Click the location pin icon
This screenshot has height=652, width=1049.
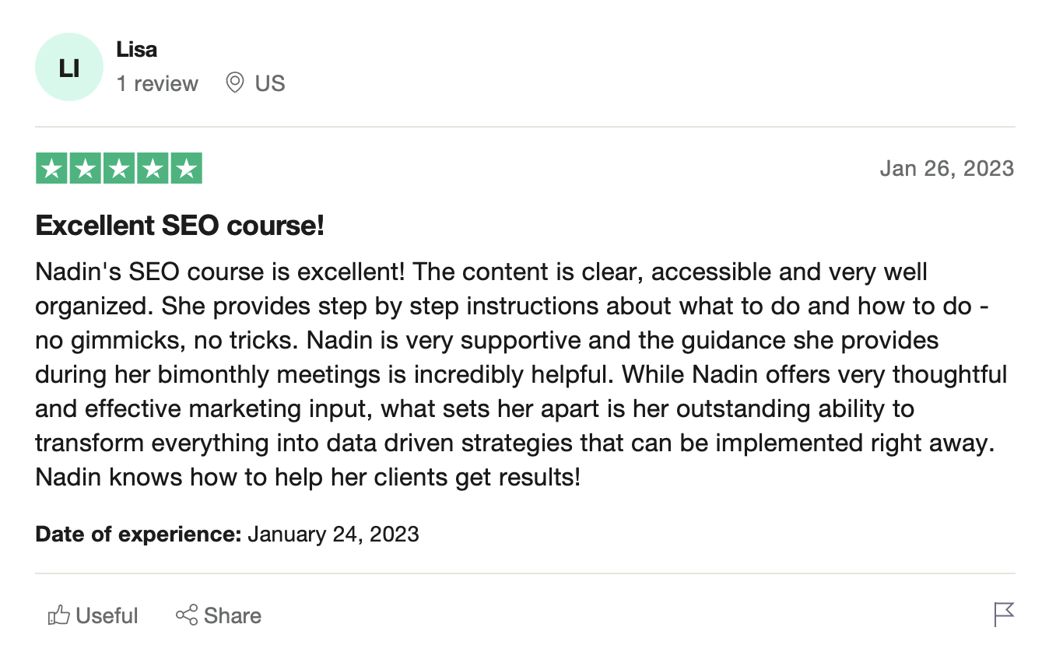234,82
